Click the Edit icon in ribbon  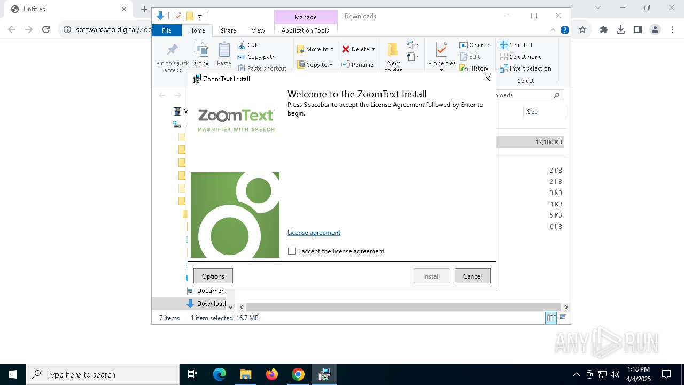(464, 57)
